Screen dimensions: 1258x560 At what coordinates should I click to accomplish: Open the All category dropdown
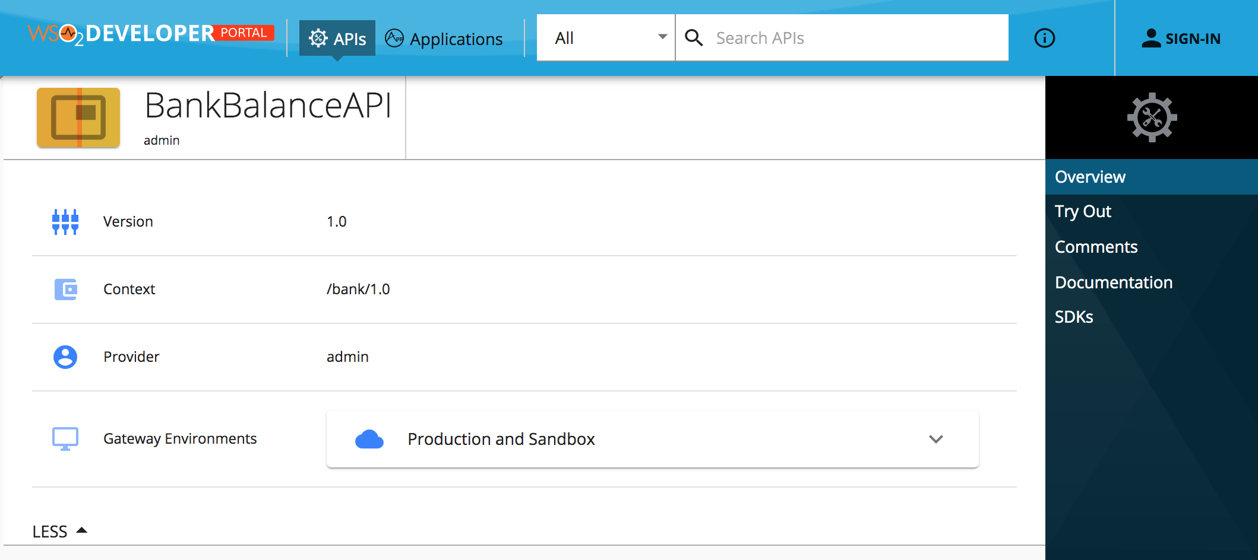(605, 37)
